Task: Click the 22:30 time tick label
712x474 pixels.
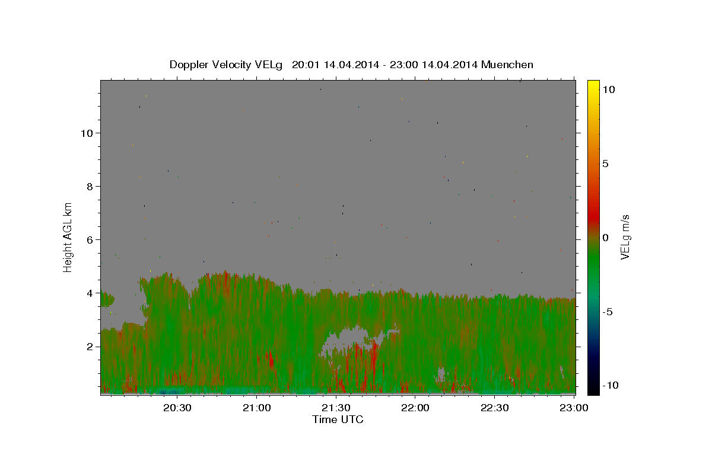Action: (x=495, y=408)
